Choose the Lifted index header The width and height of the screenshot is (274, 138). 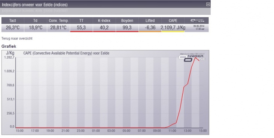point(150,21)
